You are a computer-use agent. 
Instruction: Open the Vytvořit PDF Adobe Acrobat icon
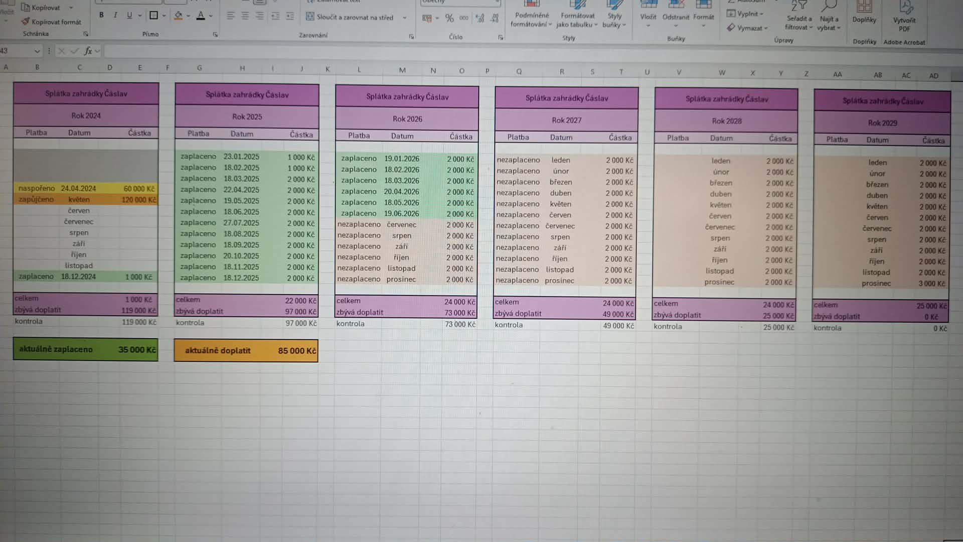click(x=904, y=17)
